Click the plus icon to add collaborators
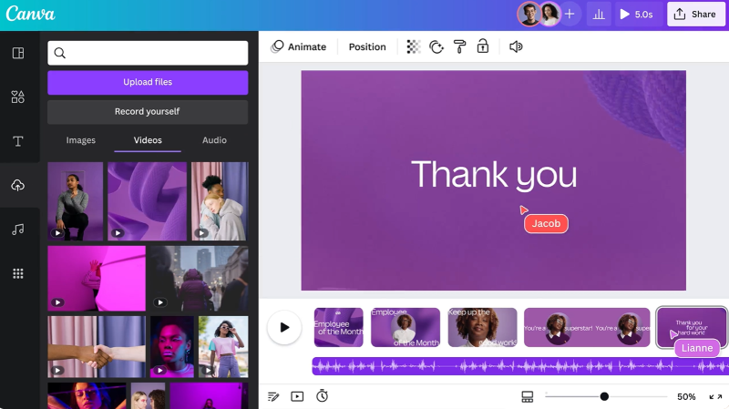 pos(570,14)
